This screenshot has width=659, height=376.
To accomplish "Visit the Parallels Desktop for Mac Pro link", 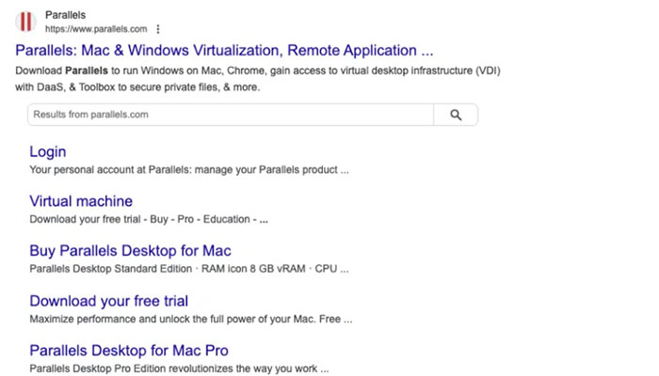I will (128, 351).
